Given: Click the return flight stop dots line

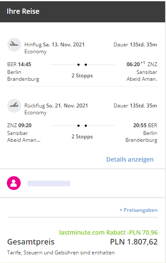Looking at the screenshot, I should point(82,125).
